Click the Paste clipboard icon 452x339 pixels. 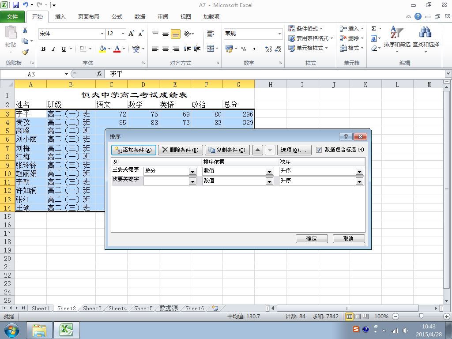tap(11, 32)
